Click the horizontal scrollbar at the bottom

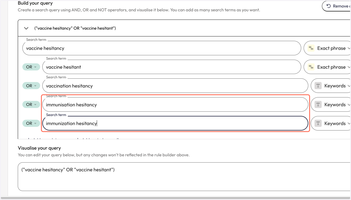tap(175, 198)
